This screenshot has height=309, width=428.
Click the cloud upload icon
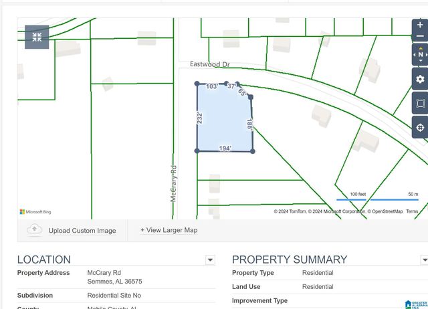(x=34, y=230)
